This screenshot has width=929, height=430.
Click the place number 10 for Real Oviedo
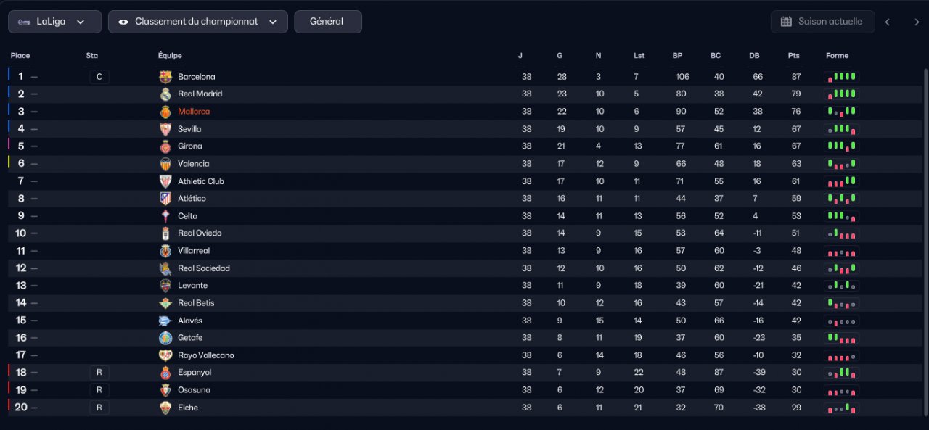click(x=21, y=233)
